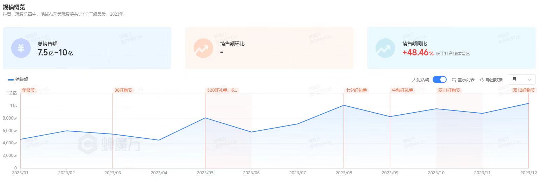Click the 2023/05 axis label
The width and height of the screenshot is (542, 183).
tap(205, 173)
